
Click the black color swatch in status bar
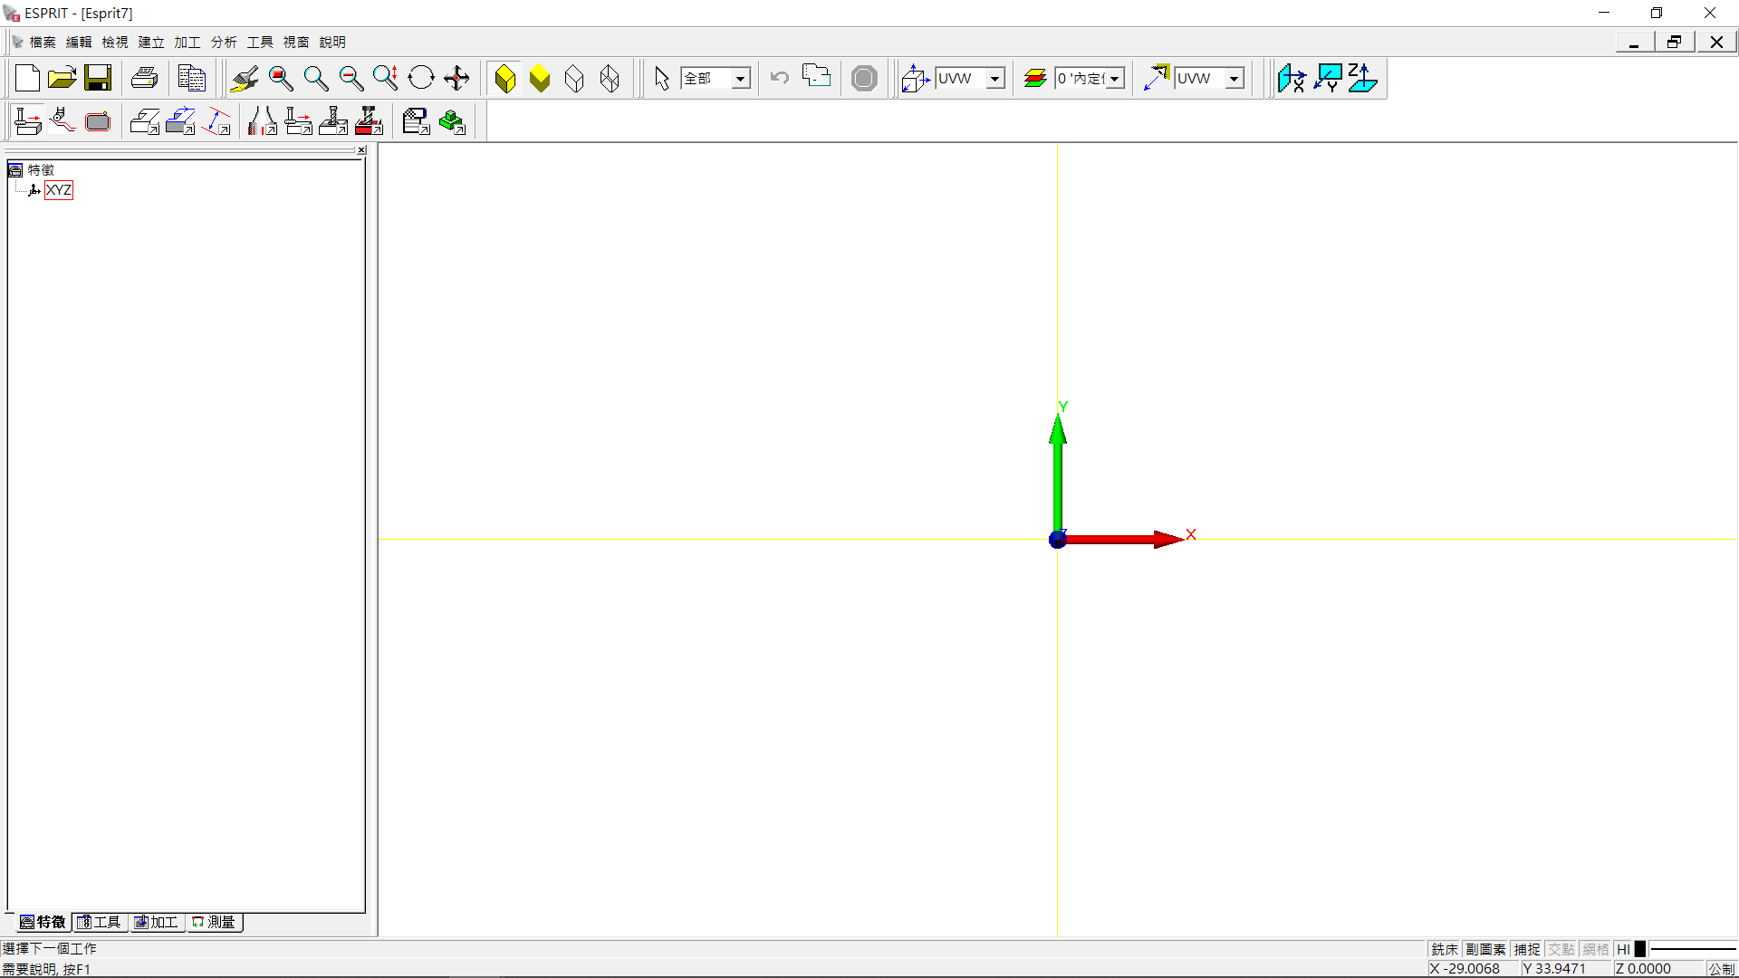click(x=1639, y=949)
